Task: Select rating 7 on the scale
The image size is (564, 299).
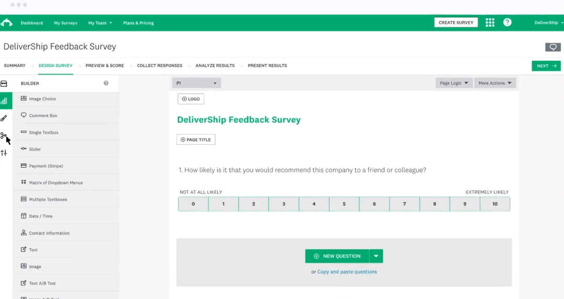Action: pyautogui.click(x=404, y=204)
